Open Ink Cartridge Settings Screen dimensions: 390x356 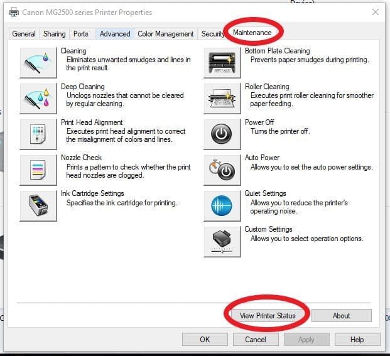38,205
